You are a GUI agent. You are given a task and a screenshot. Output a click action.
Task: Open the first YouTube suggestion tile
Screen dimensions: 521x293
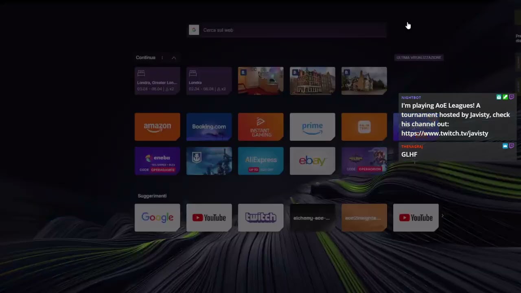(209, 218)
